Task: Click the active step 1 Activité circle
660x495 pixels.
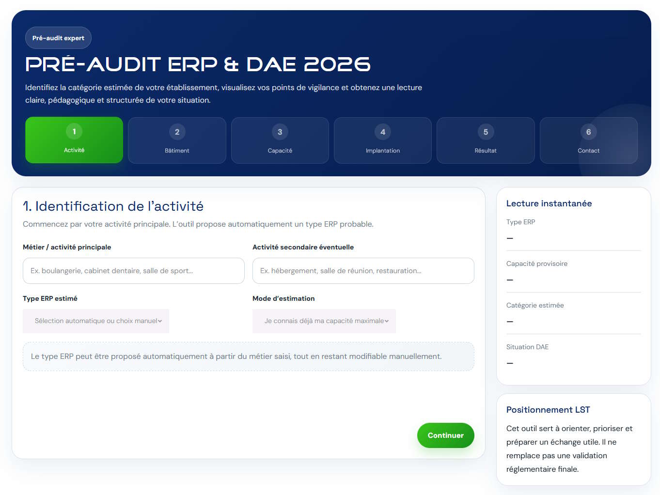Action: point(74,131)
